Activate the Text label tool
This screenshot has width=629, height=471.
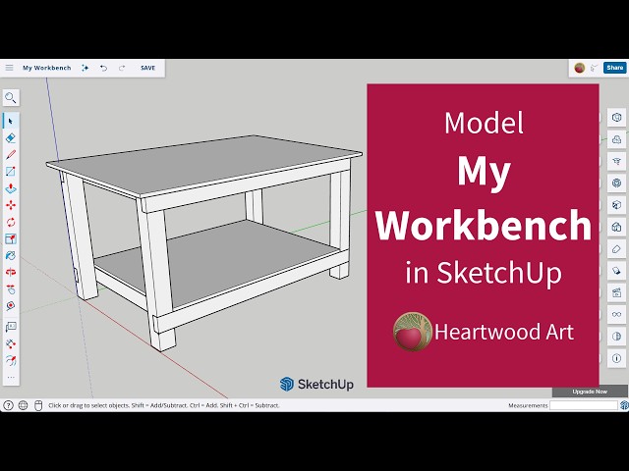tap(11, 327)
